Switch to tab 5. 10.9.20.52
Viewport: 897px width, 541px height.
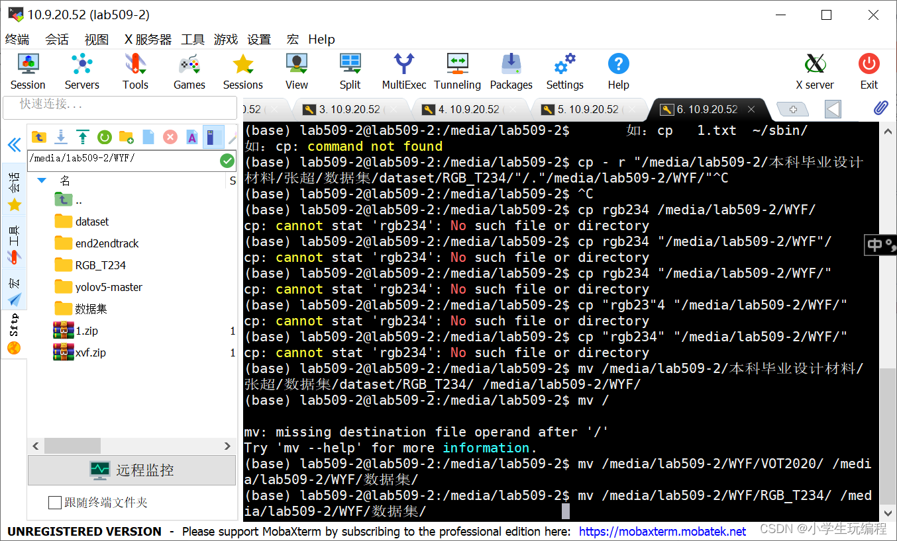click(x=588, y=110)
